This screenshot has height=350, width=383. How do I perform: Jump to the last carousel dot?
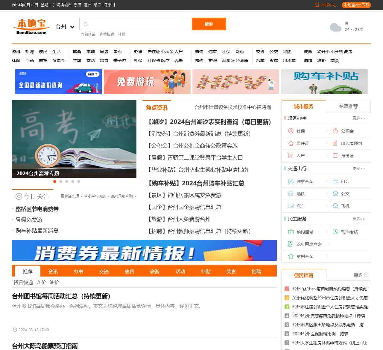pyautogui.click(x=79, y=181)
